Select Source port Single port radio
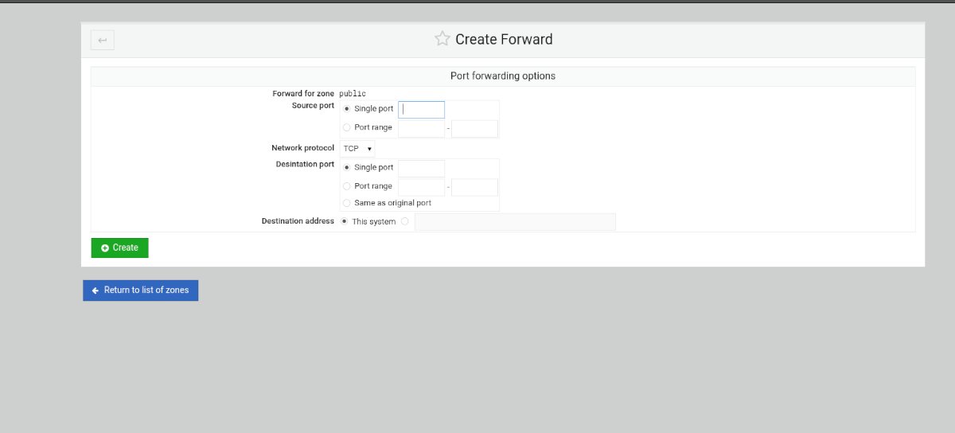The image size is (955, 433). tap(346, 109)
